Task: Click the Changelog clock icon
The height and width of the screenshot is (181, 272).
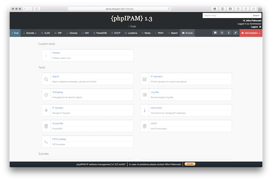Action: pyautogui.click(x=46, y=95)
